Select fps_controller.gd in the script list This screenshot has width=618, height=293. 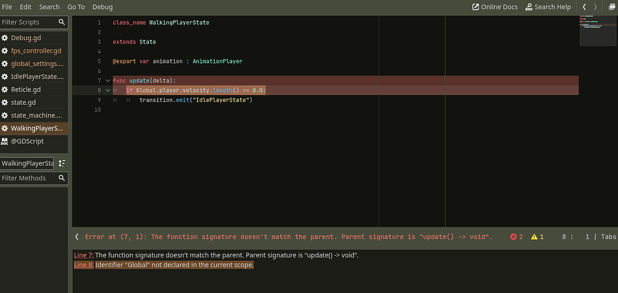(x=34, y=51)
